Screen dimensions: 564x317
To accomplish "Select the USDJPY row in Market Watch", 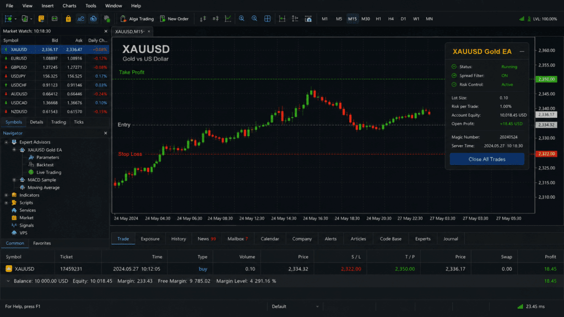I will pyautogui.click(x=55, y=76).
